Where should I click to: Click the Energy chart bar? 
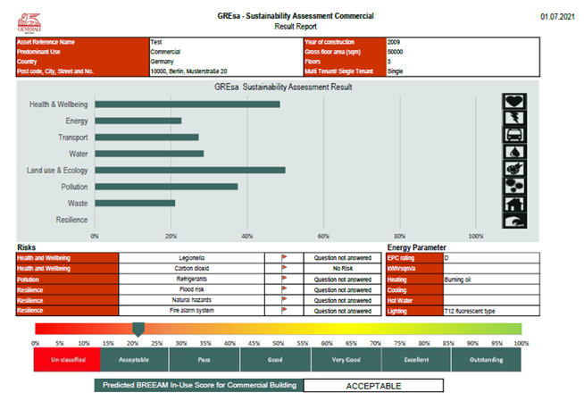pyautogui.click(x=138, y=121)
